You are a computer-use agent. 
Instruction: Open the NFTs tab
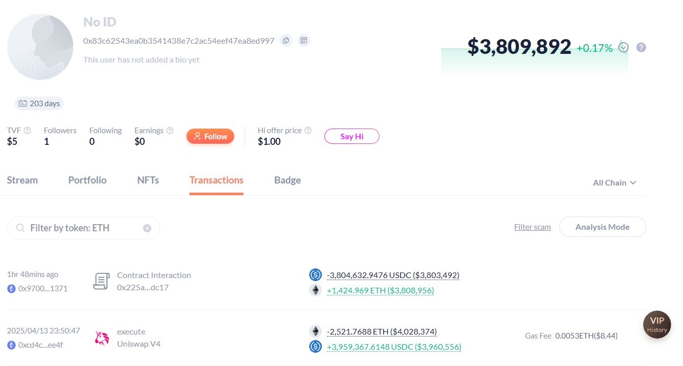point(148,180)
